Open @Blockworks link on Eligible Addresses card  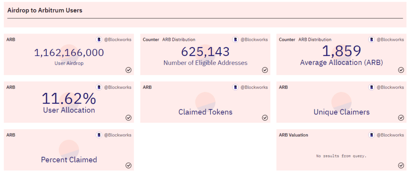(x=254, y=40)
